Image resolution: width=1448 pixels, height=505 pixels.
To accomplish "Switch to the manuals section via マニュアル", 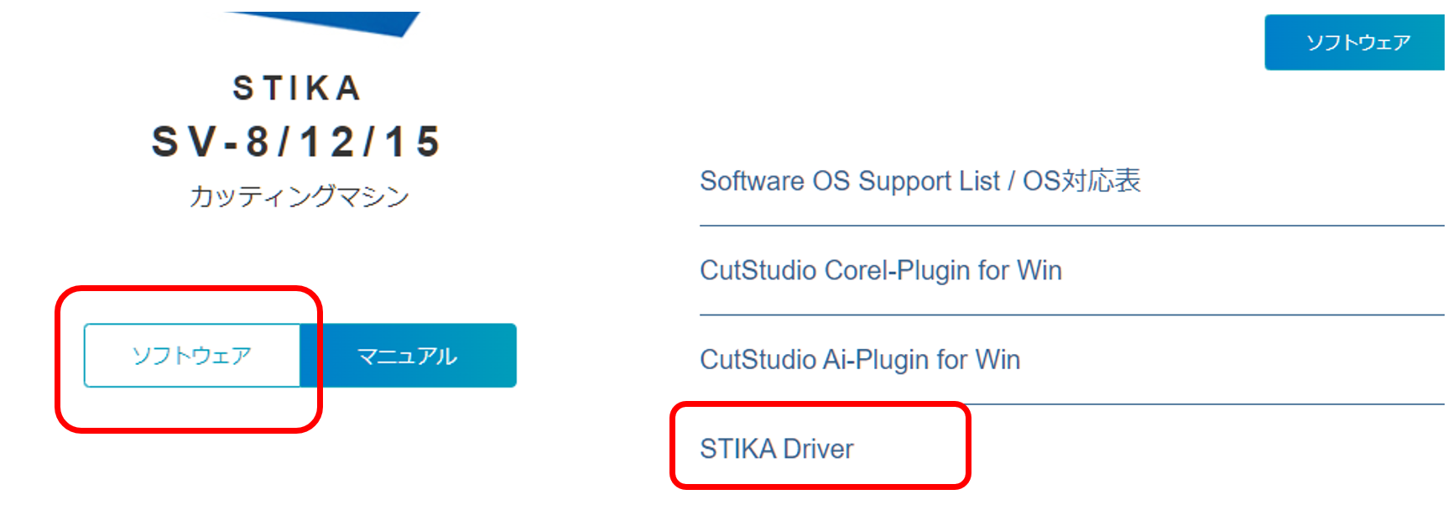I will [409, 356].
